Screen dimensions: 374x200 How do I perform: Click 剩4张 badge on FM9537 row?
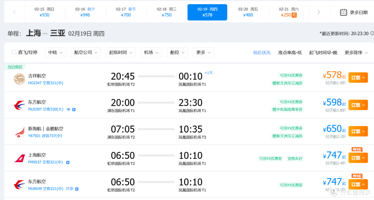357,149
